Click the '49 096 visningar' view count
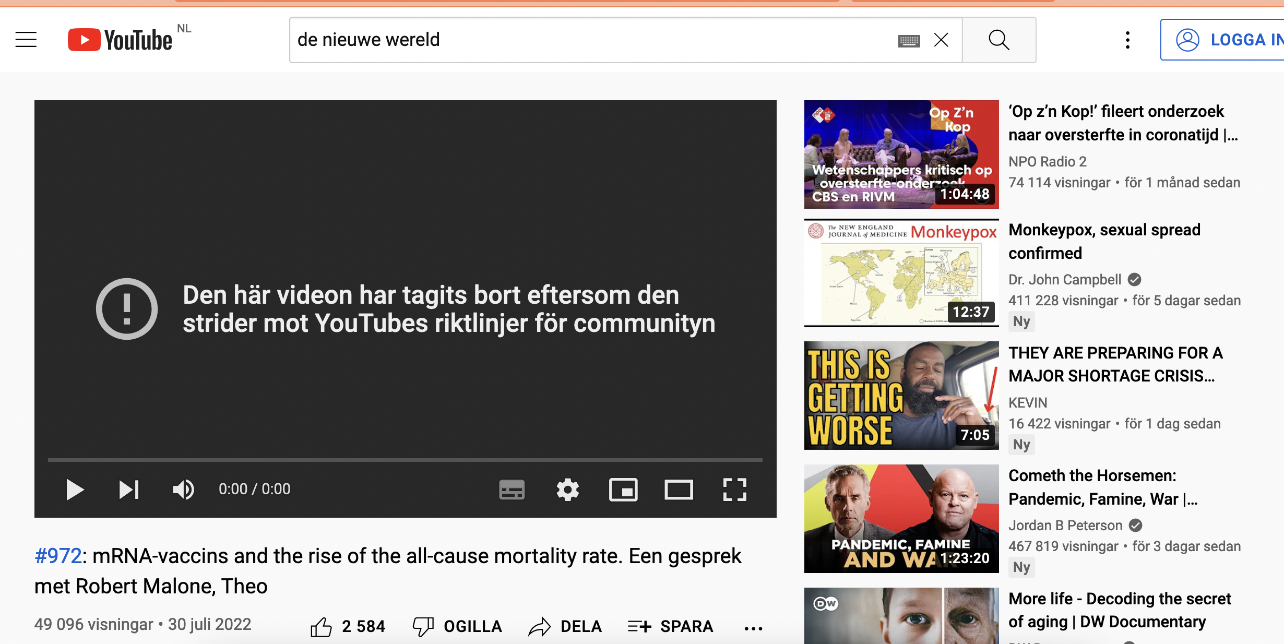 tap(94, 625)
